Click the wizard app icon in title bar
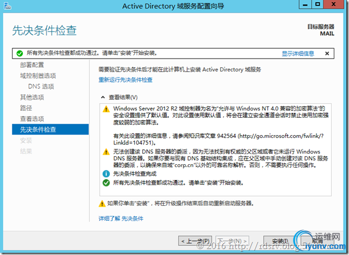Viewport: 349px width, 255px height. 8,6
